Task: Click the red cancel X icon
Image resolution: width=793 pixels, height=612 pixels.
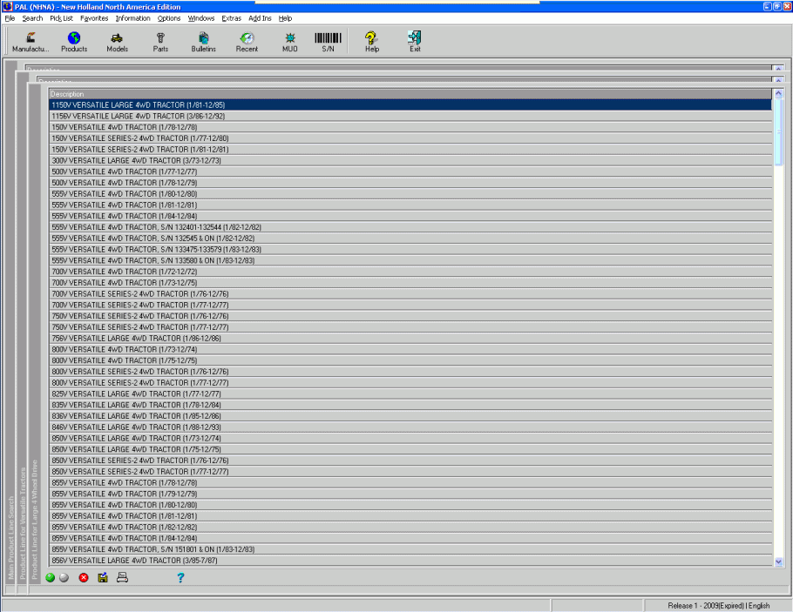Action: 84,577
